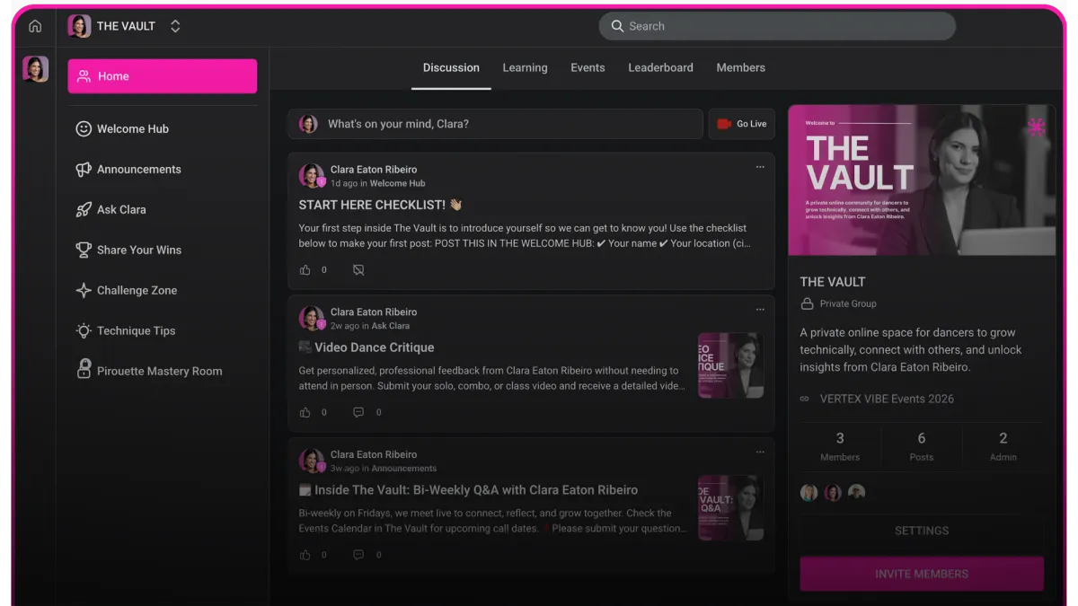Click the 2 Admin count

(x=1003, y=445)
